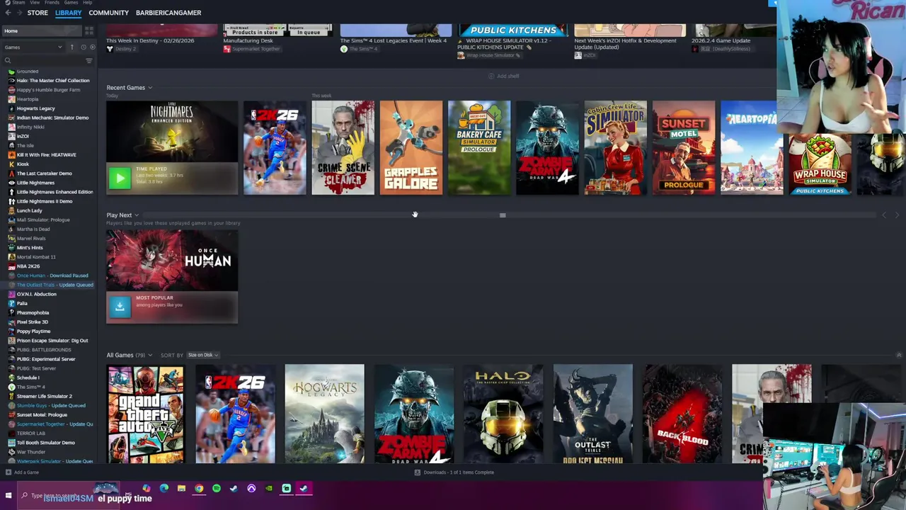Open Windows Start menu

click(x=8, y=496)
